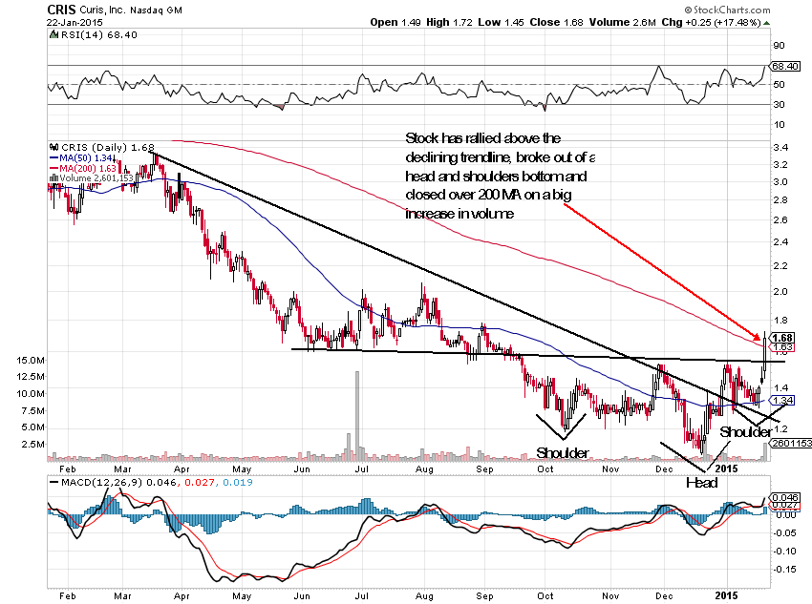Click the annotation line 'Stock has rallied above the'
This screenshot has height=604, width=812.
coord(482,138)
